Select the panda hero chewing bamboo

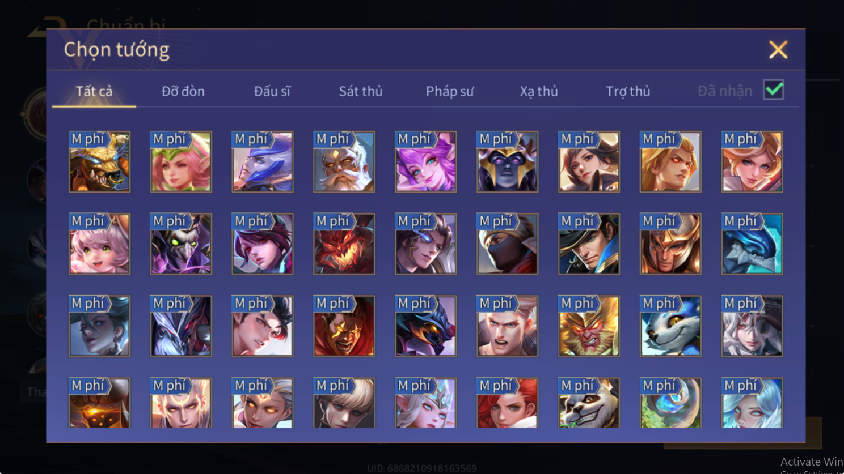pyautogui.click(x=589, y=403)
